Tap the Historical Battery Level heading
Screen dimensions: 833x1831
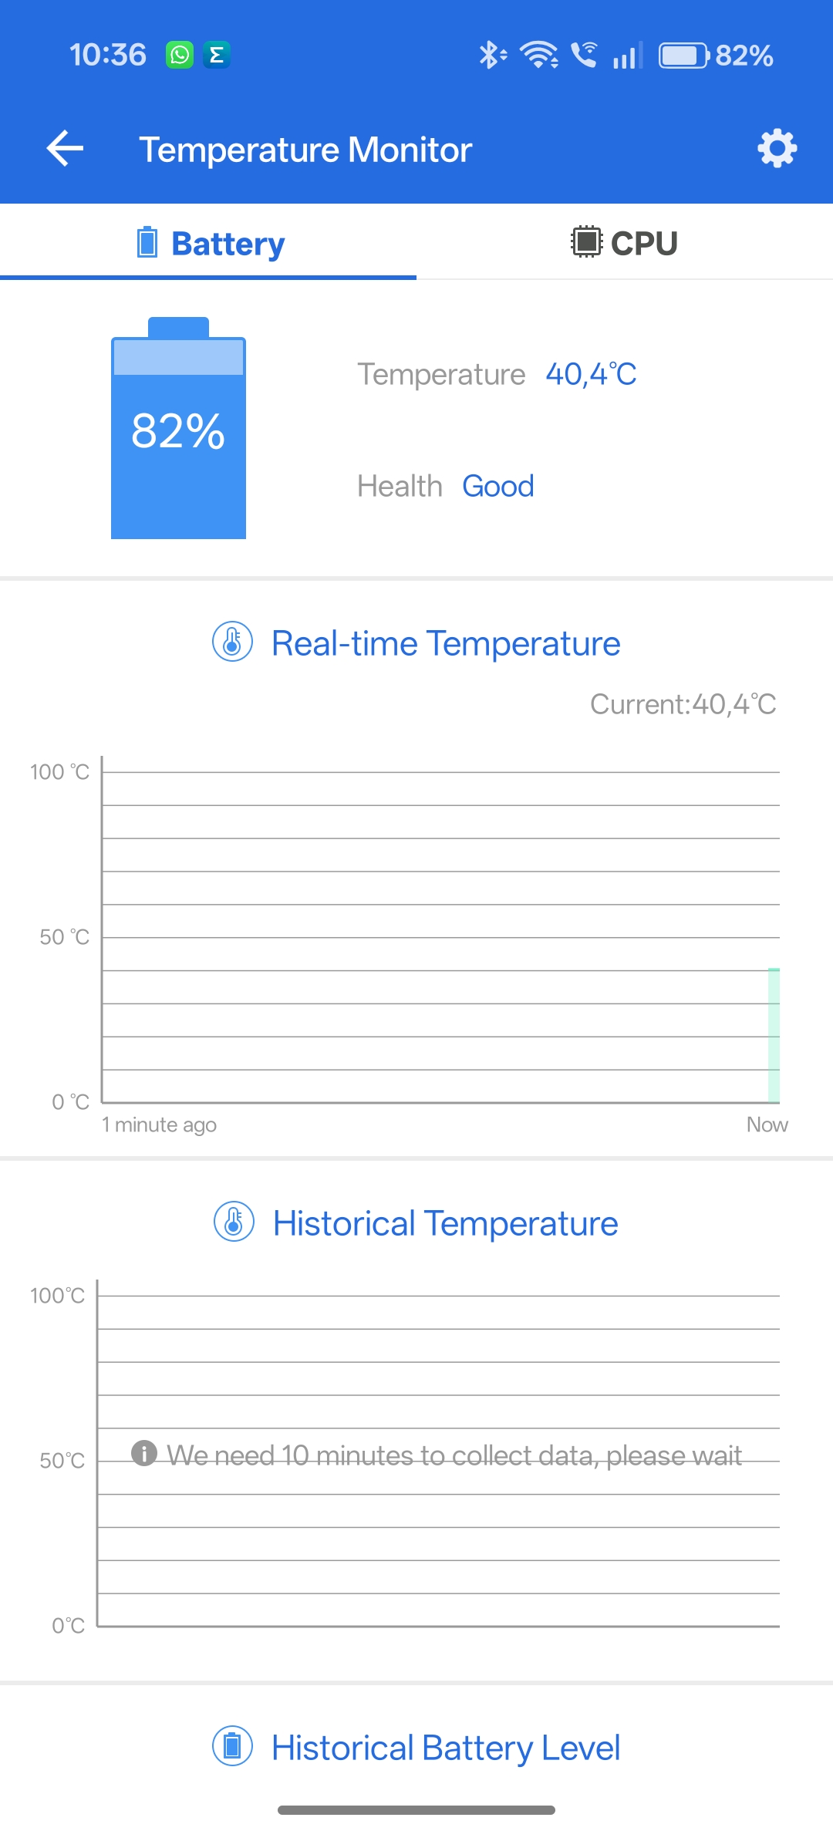click(x=446, y=1748)
